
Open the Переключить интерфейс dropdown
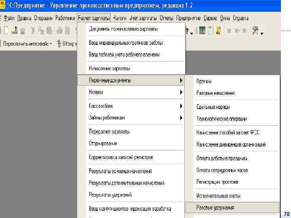27,44
